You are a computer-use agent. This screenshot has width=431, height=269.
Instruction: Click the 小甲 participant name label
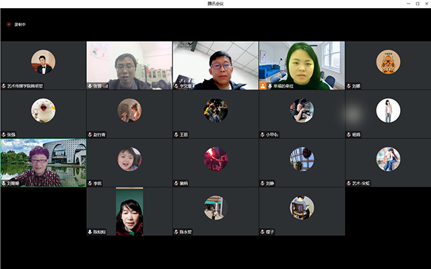(x=272, y=135)
